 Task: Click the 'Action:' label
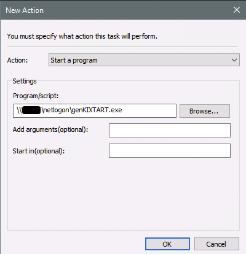(17, 60)
